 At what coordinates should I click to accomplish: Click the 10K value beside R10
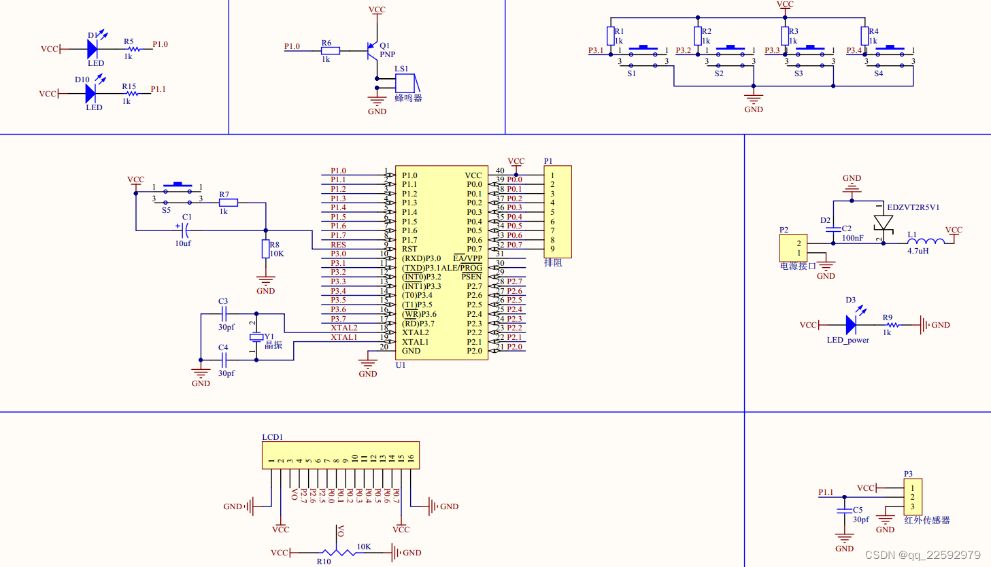(x=364, y=547)
